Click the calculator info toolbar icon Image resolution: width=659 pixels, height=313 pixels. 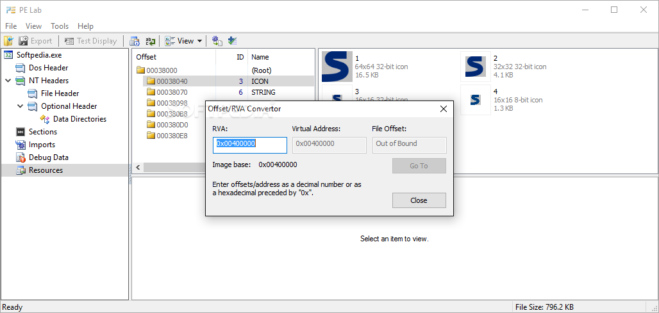135,41
